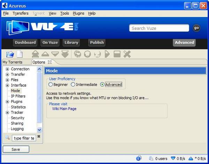Select the Statistics tree item
Viewport: 209px width, 164px height.
(18, 107)
